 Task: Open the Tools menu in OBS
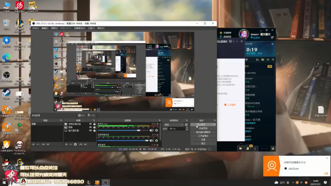coord(91,28)
